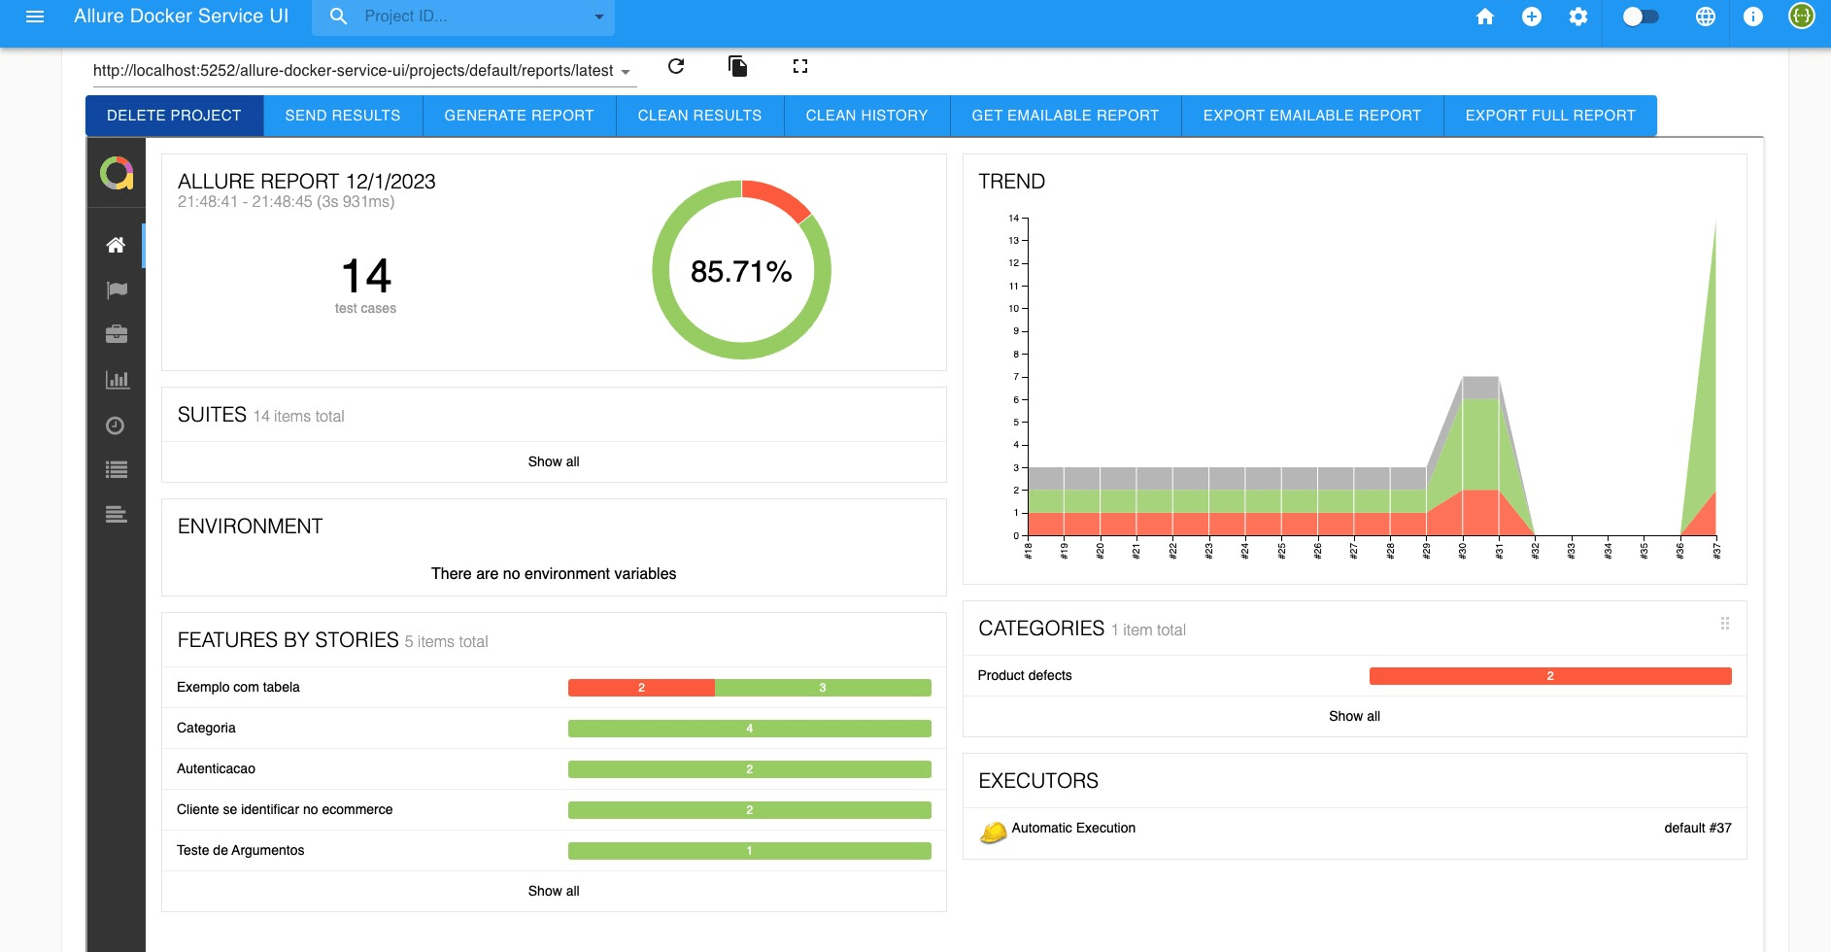Grab the CATEGORIES widget drag handle
The height and width of the screenshot is (952, 1831).
[x=1725, y=624]
